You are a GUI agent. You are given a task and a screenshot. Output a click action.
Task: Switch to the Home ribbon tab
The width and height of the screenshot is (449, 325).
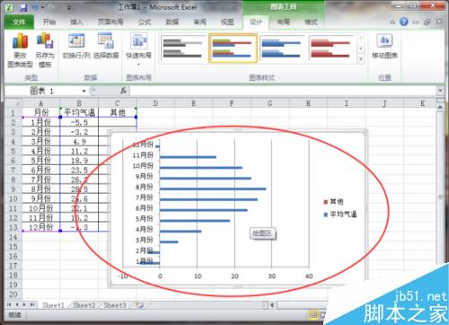click(x=49, y=22)
